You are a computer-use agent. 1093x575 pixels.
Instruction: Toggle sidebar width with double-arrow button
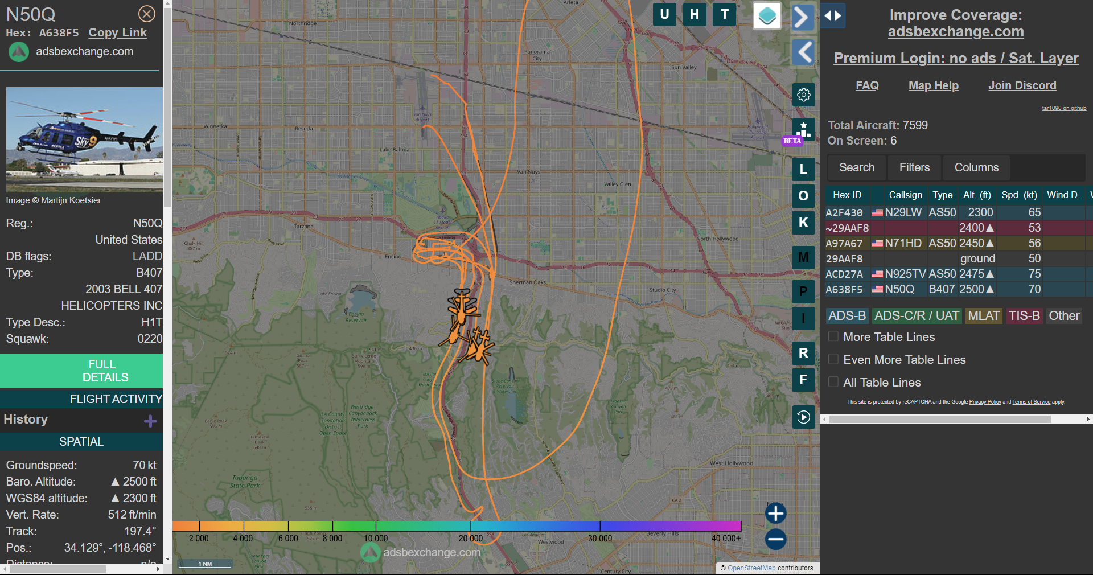tap(833, 16)
